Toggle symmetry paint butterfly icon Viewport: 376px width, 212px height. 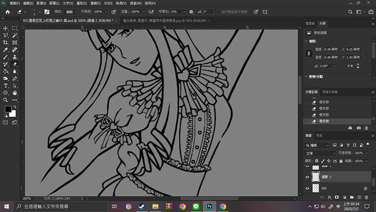click(x=265, y=12)
